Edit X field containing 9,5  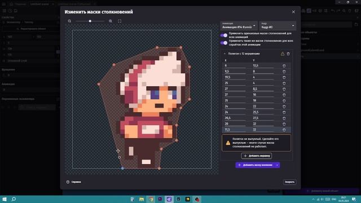(x=235, y=72)
